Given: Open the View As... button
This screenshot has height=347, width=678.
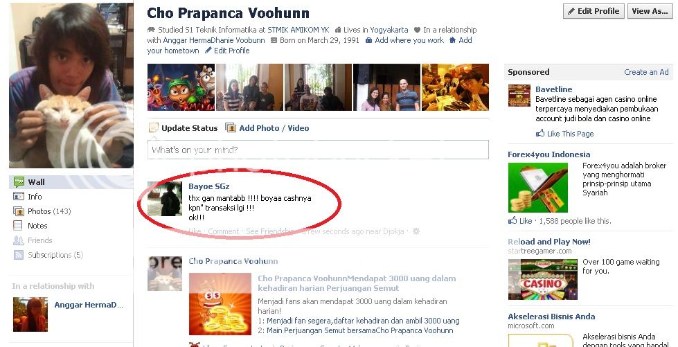Looking at the screenshot, I should [649, 11].
